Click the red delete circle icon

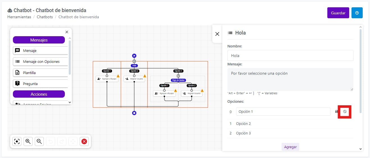(x=84, y=141)
